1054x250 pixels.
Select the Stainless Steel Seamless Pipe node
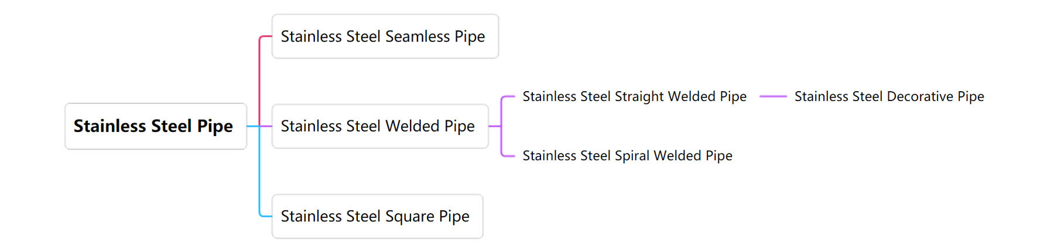point(385,36)
